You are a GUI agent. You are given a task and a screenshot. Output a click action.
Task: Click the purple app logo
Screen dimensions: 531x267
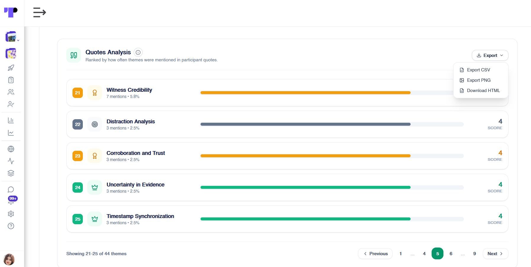pos(11,12)
